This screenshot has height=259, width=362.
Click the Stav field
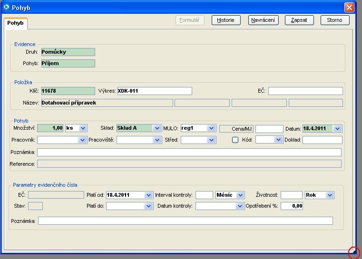pos(35,206)
